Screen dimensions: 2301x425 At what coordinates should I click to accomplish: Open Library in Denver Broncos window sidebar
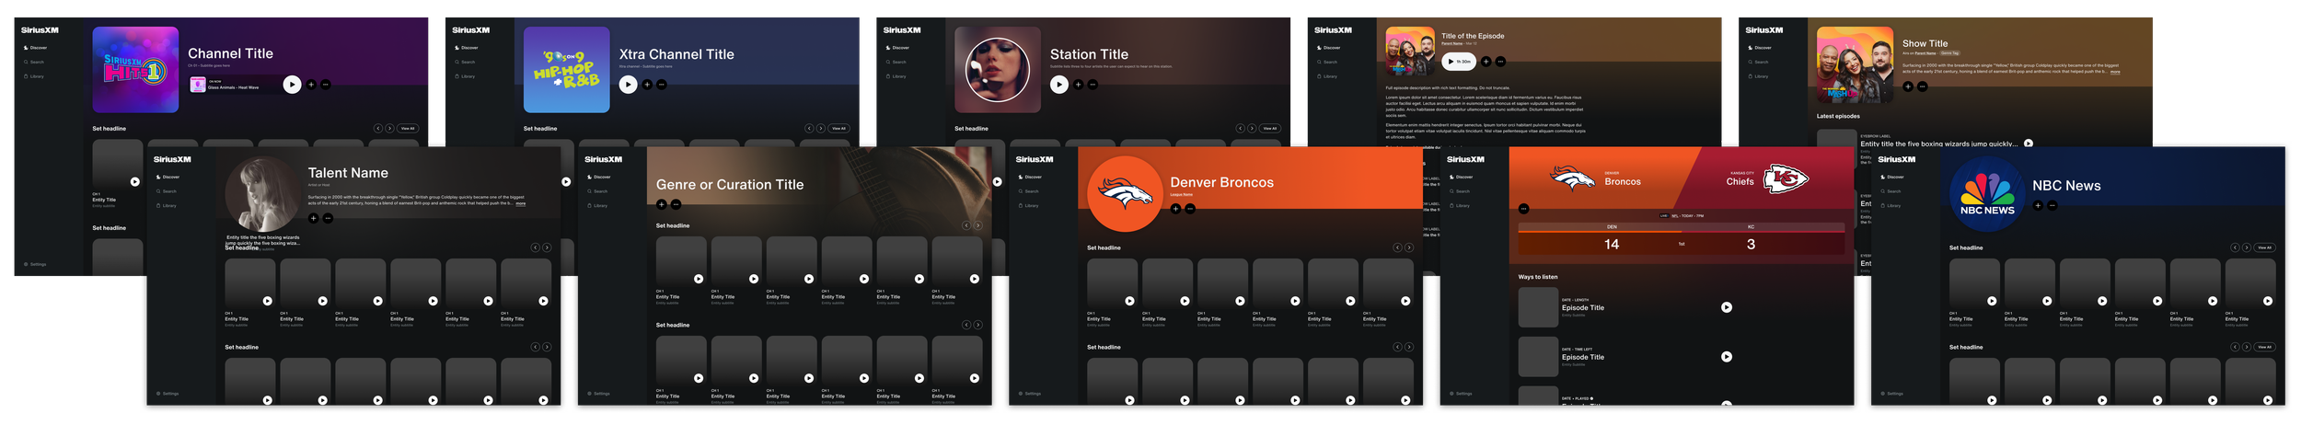[x=1029, y=206]
